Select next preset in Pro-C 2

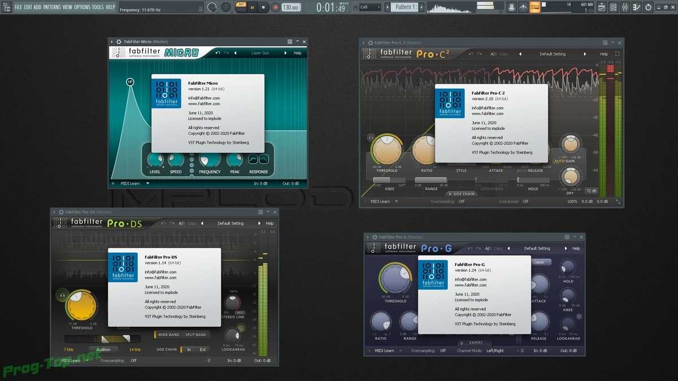click(x=586, y=54)
